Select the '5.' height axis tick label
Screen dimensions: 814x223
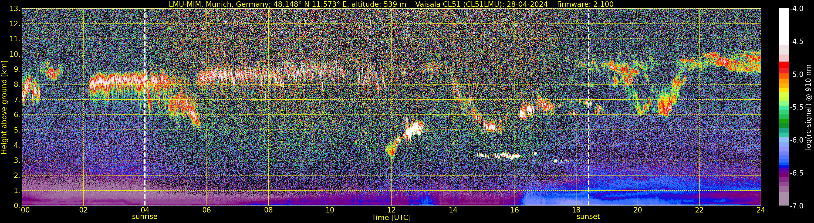click(x=17, y=130)
